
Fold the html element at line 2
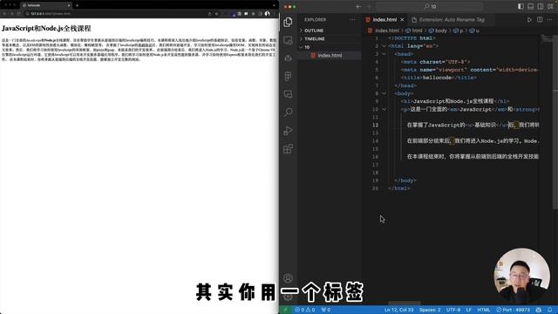click(x=384, y=46)
